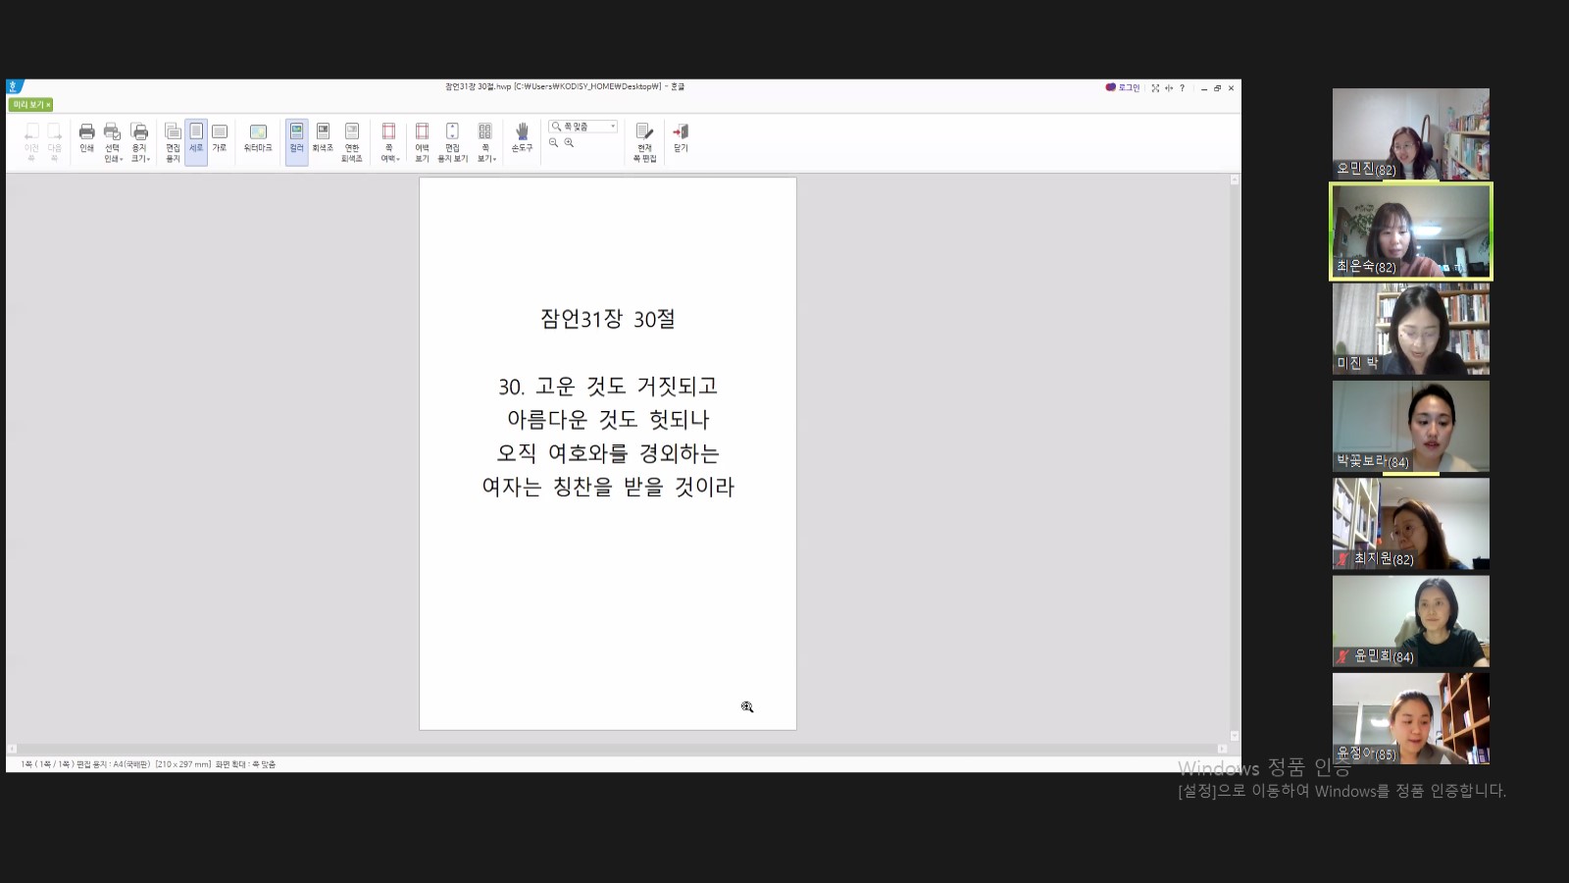
Task: Click the full screen icon in title bar
Action: point(1155,88)
